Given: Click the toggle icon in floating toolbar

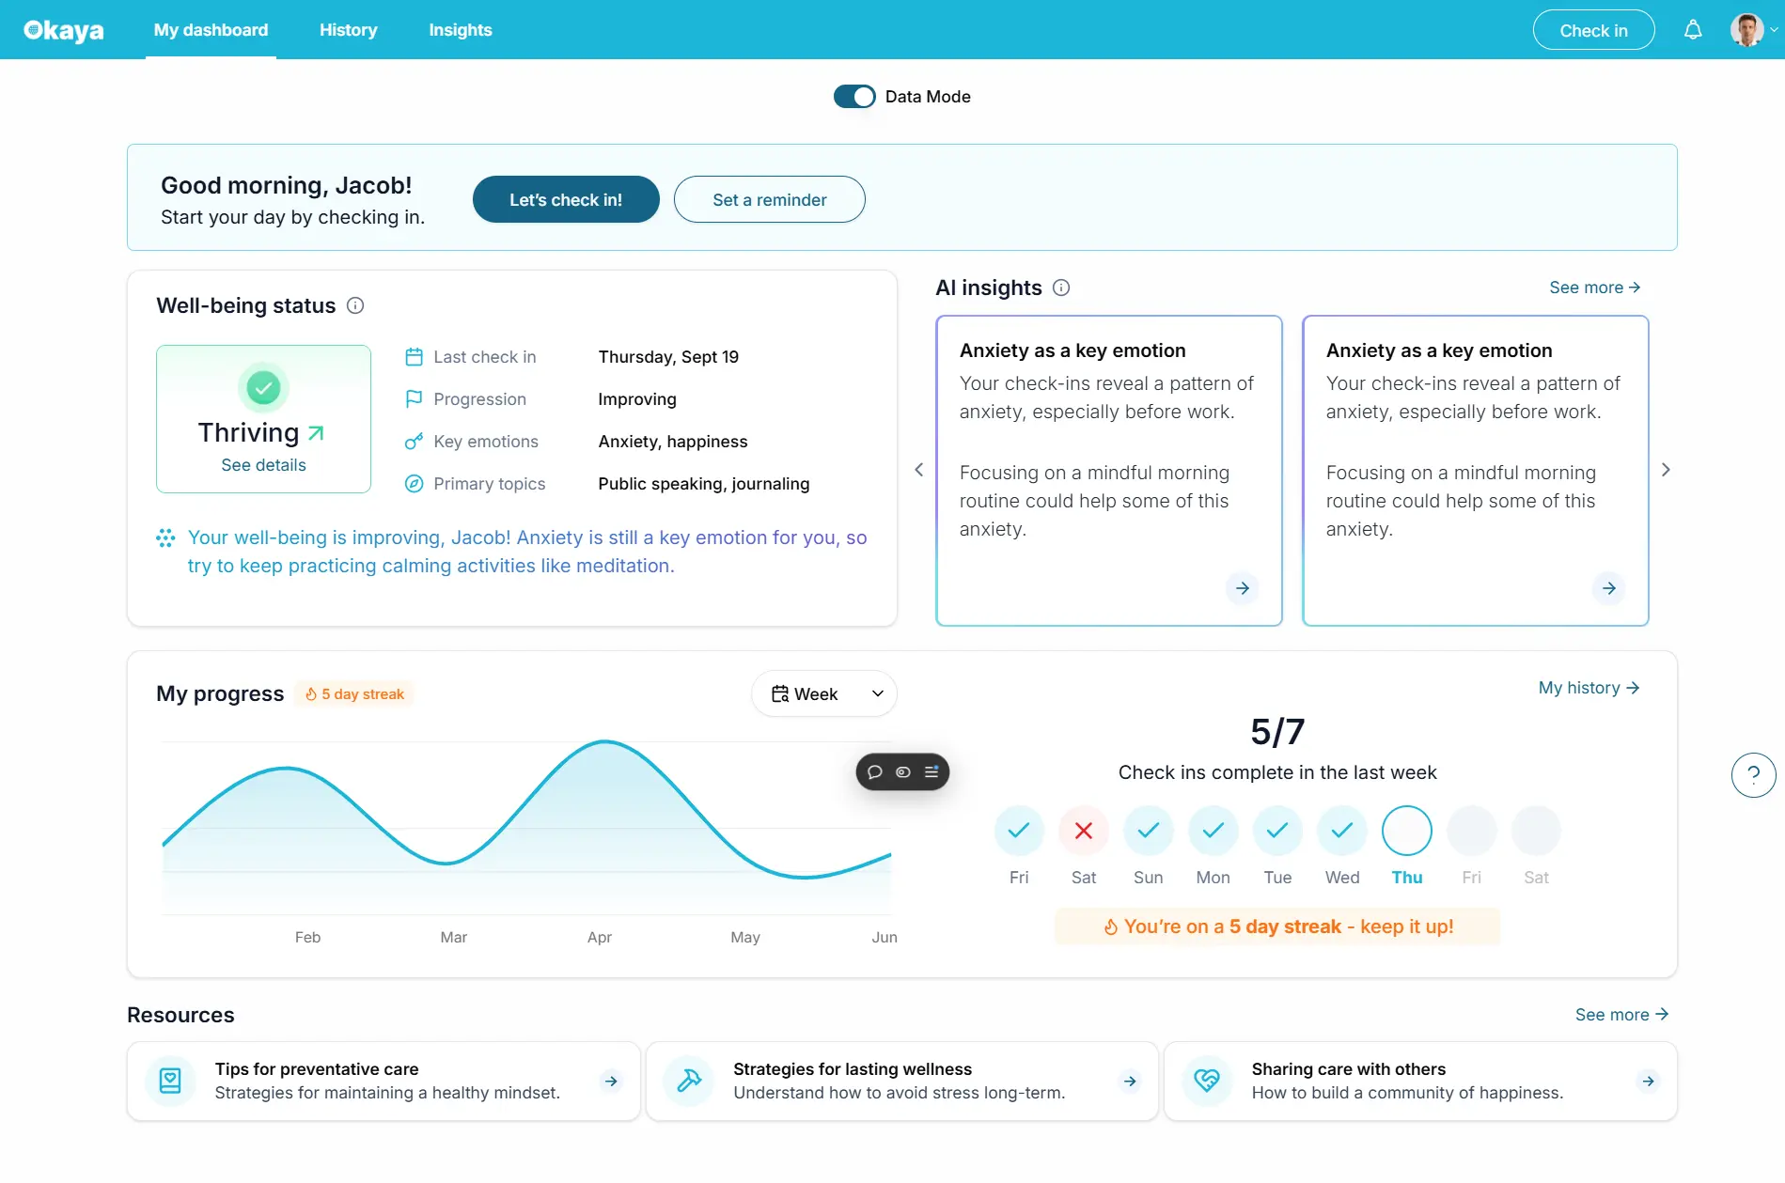Looking at the screenshot, I should tap(903, 772).
